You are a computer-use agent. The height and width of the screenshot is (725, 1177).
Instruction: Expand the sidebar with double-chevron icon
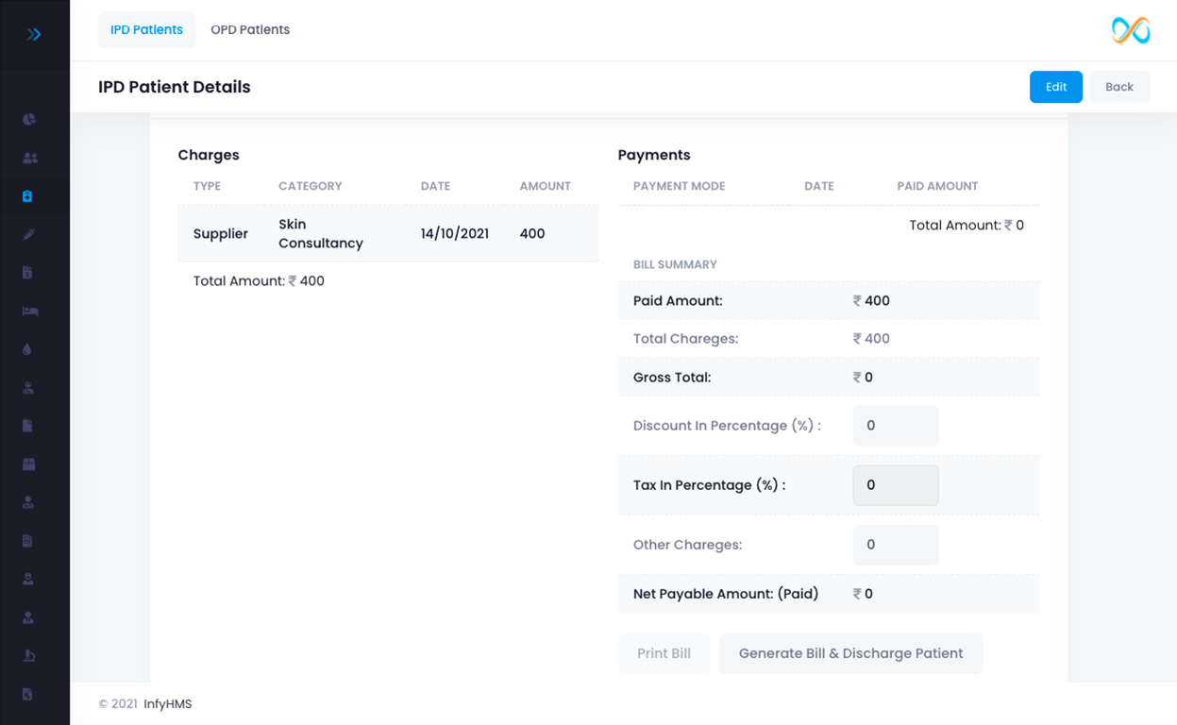coord(34,35)
